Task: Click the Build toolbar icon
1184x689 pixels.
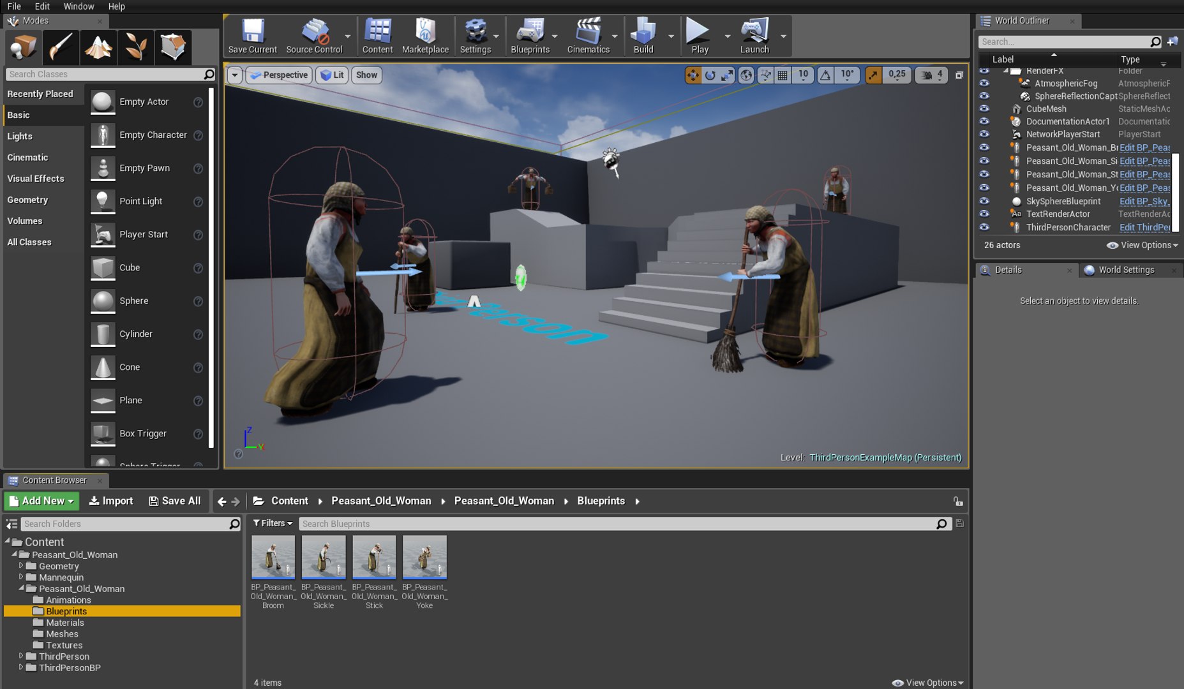Action: tap(643, 36)
